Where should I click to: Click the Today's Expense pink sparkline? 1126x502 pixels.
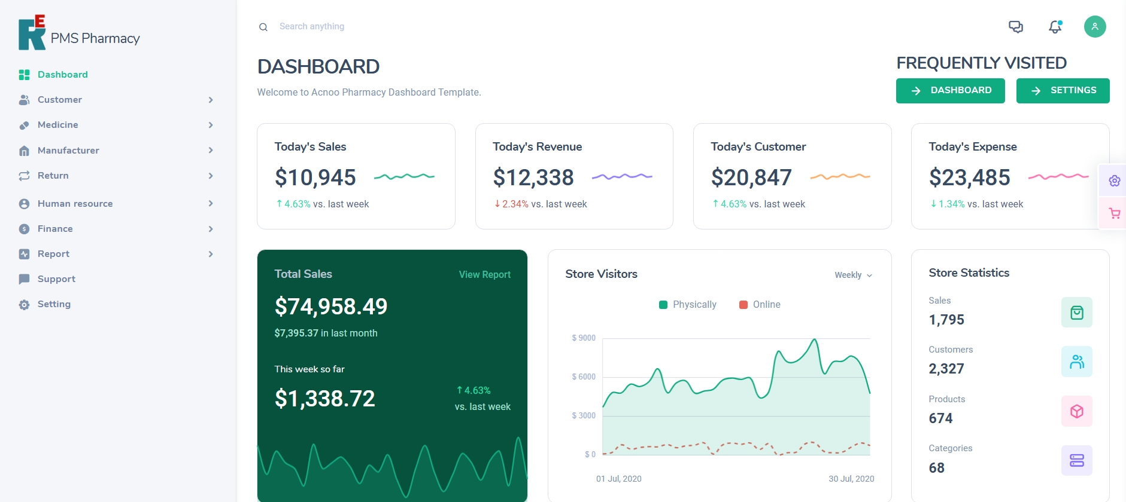tap(1058, 176)
